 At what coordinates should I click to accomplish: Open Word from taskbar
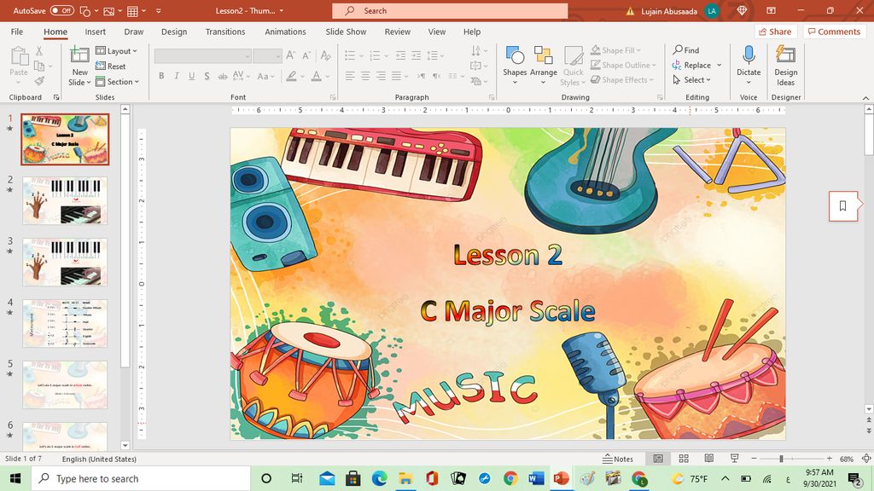coord(536,478)
